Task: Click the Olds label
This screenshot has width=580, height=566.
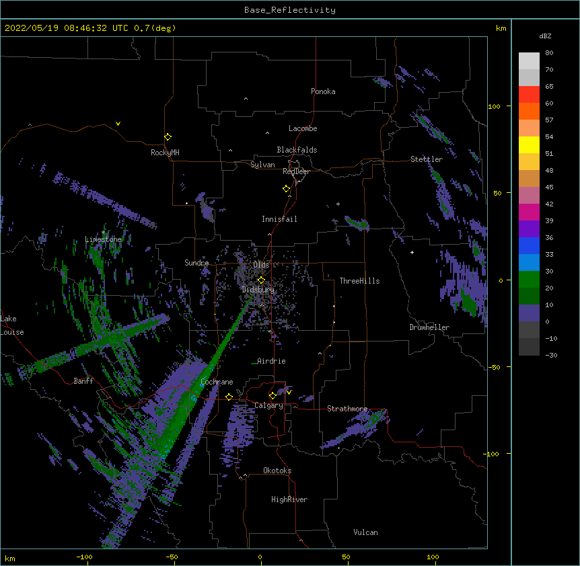Action: [261, 265]
